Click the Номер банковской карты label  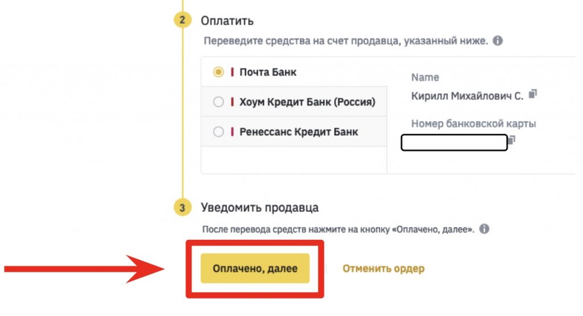(x=474, y=124)
